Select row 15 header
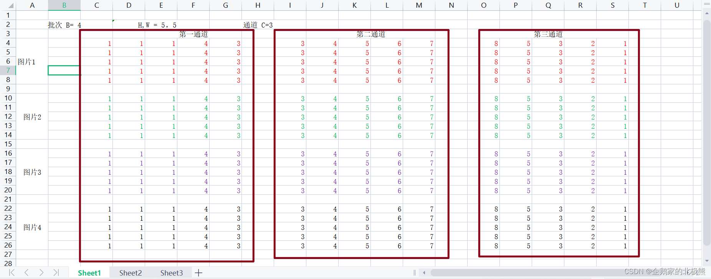This screenshot has height=279, width=711. pyautogui.click(x=8, y=144)
